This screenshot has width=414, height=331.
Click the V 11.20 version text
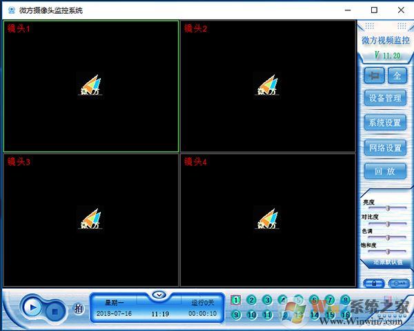[388, 55]
